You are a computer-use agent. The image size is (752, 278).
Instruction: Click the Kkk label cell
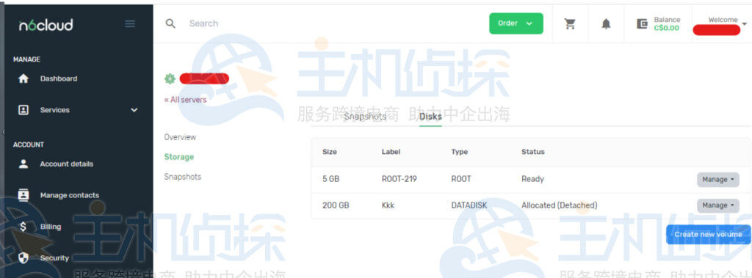[x=388, y=205]
